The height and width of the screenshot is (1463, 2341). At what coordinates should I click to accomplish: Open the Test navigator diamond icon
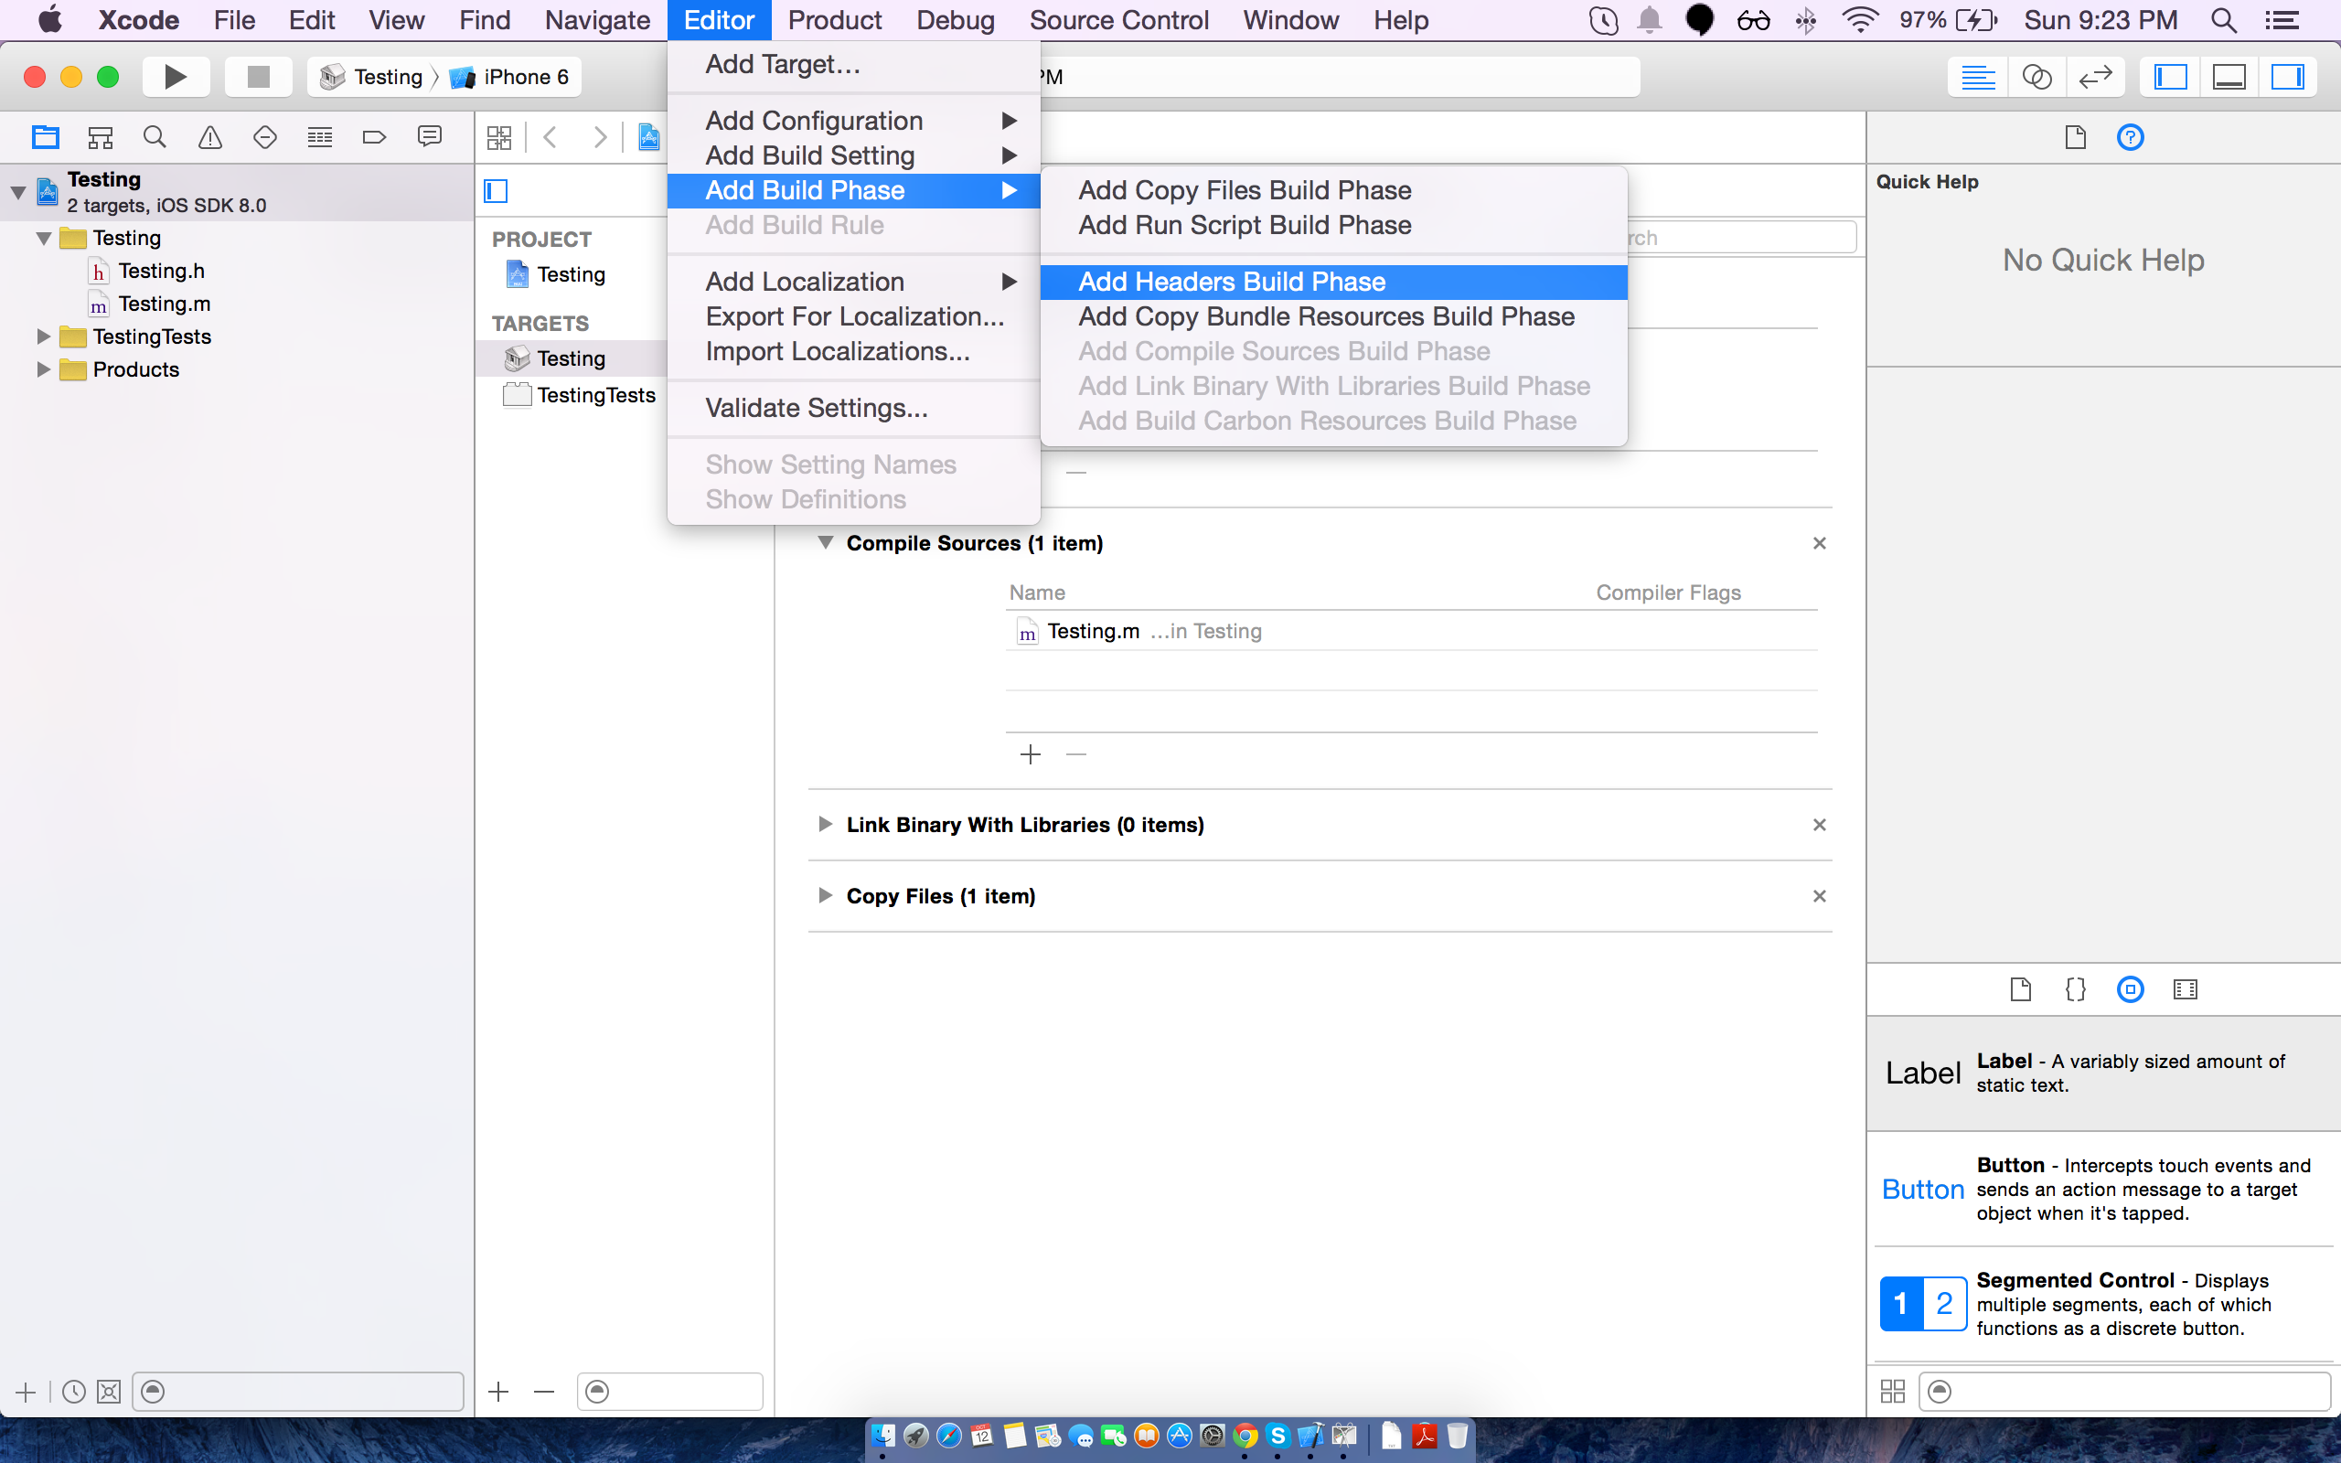pyautogui.click(x=264, y=137)
